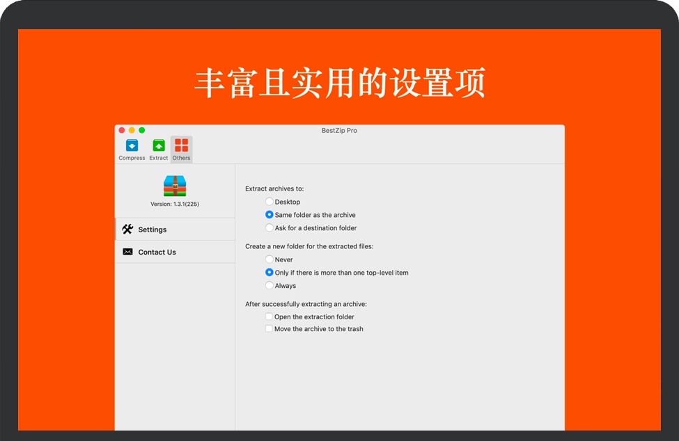The width and height of the screenshot is (679, 441).
Task: Click the Extract archives to: label
Action: pyautogui.click(x=274, y=189)
